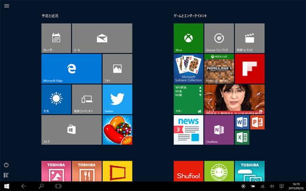Open the volume speaker tray icon
The height and width of the screenshot is (191, 306).
tap(272, 186)
